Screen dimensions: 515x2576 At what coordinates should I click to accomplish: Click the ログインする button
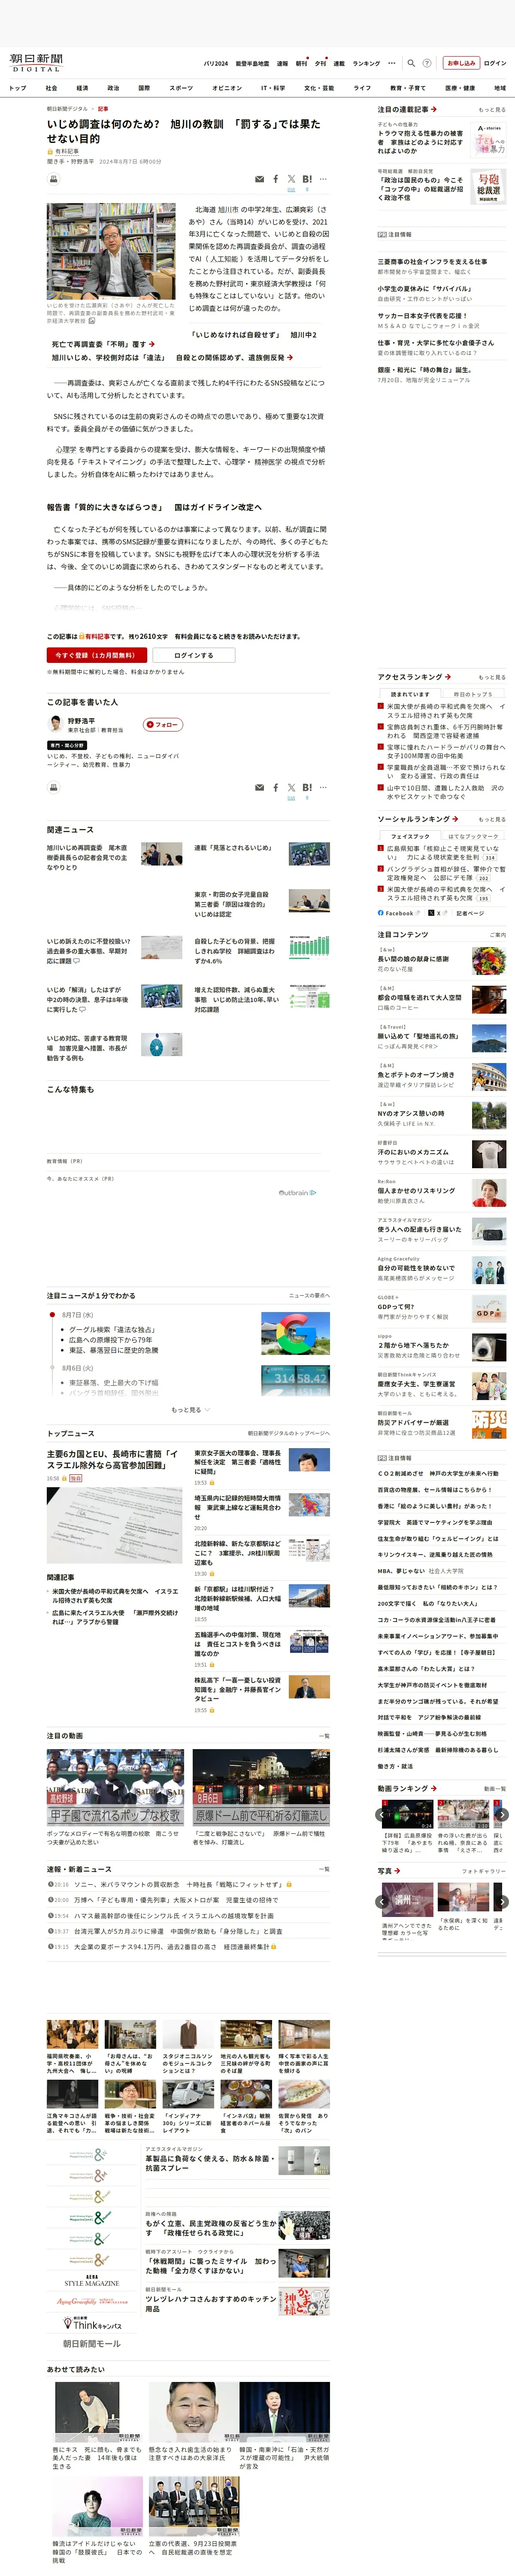[x=194, y=655]
